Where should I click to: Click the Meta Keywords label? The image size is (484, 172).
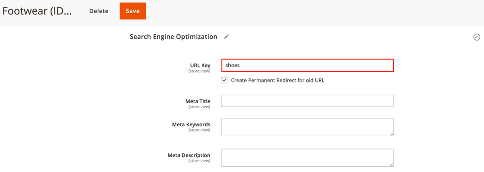(x=191, y=124)
